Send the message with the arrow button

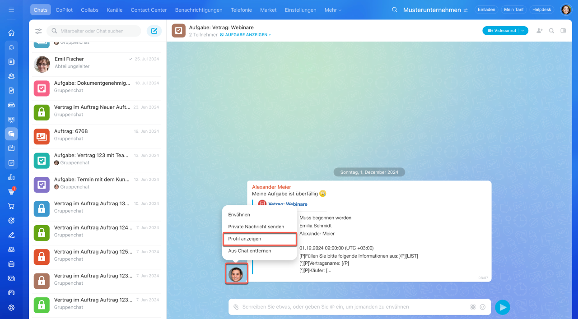[502, 307]
